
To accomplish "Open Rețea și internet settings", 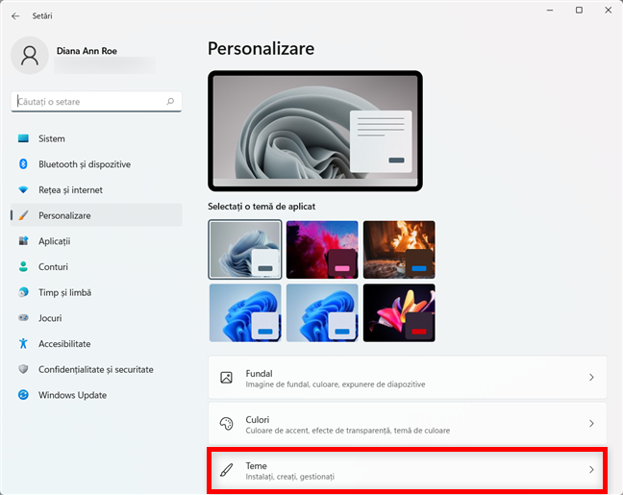I will point(96,190).
